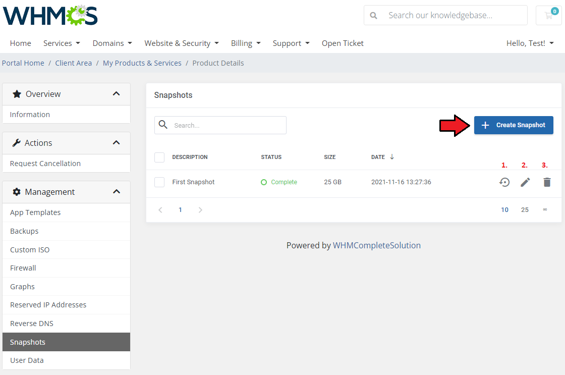The height and width of the screenshot is (375, 565).
Task: Follow the Client Area breadcrumb link
Action: click(74, 63)
